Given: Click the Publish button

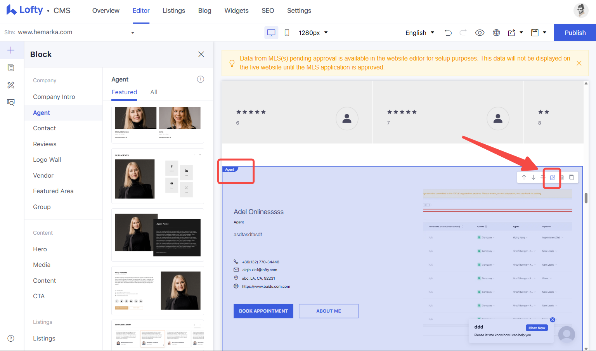Looking at the screenshot, I should [575, 33].
